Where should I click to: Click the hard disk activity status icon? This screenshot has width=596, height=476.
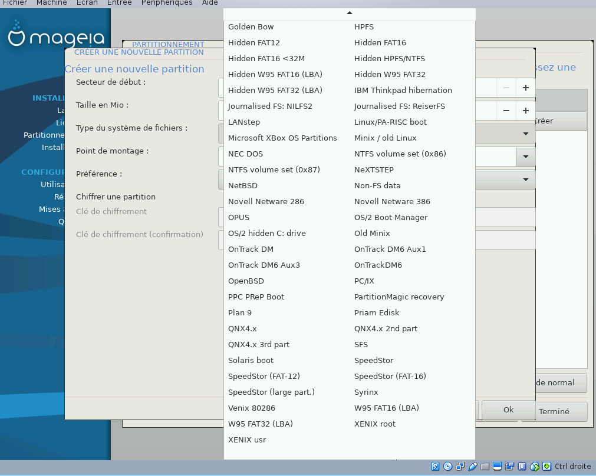[436, 466]
